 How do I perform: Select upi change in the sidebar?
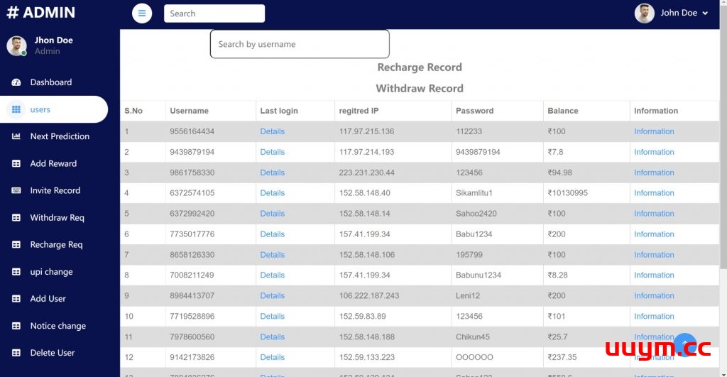51,272
